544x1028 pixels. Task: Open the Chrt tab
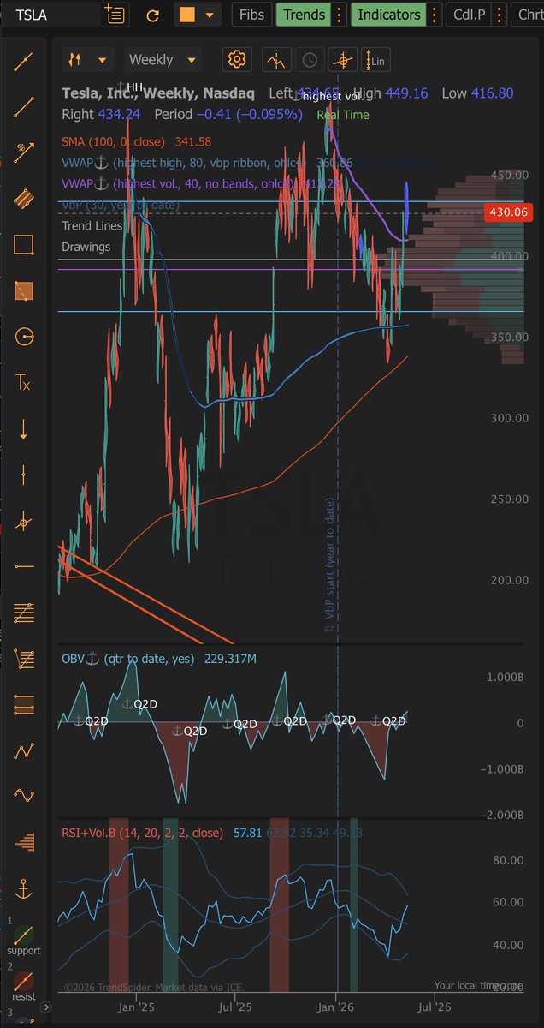click(528, 15)
